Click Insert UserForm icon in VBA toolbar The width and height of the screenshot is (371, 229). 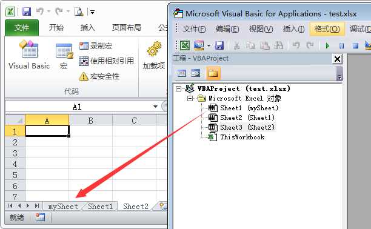(199, 45)
